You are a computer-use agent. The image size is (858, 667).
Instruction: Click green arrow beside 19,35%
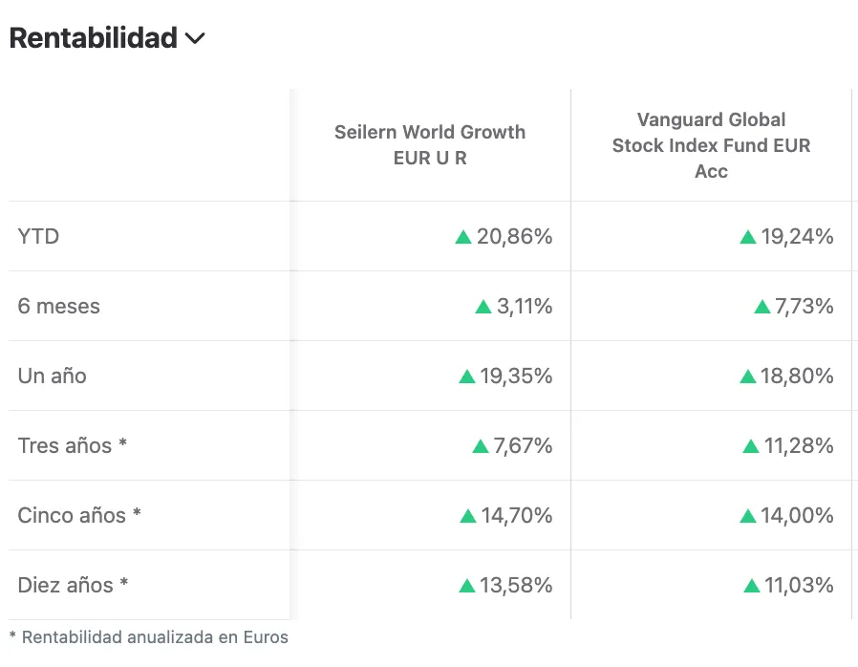click(467, 377)
